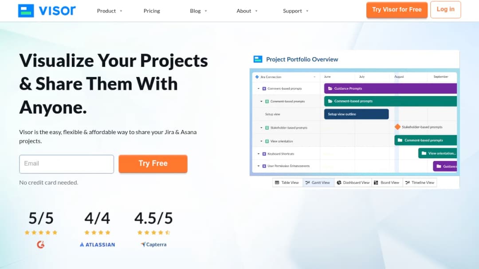This screenshot has width=479, height=269.
Task: Click the purple icon beside Keyboard Shortcuts
Action: coord(264,154)
